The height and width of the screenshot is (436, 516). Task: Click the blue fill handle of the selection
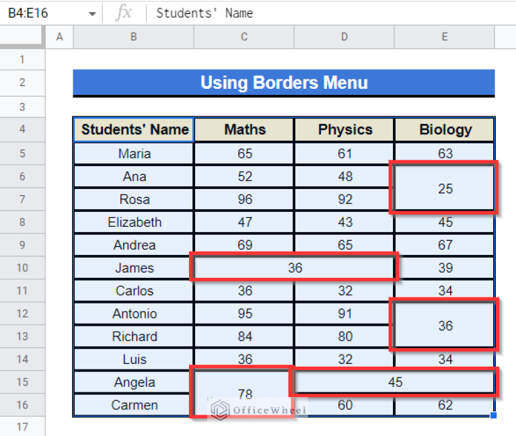[x=494, y=416]
